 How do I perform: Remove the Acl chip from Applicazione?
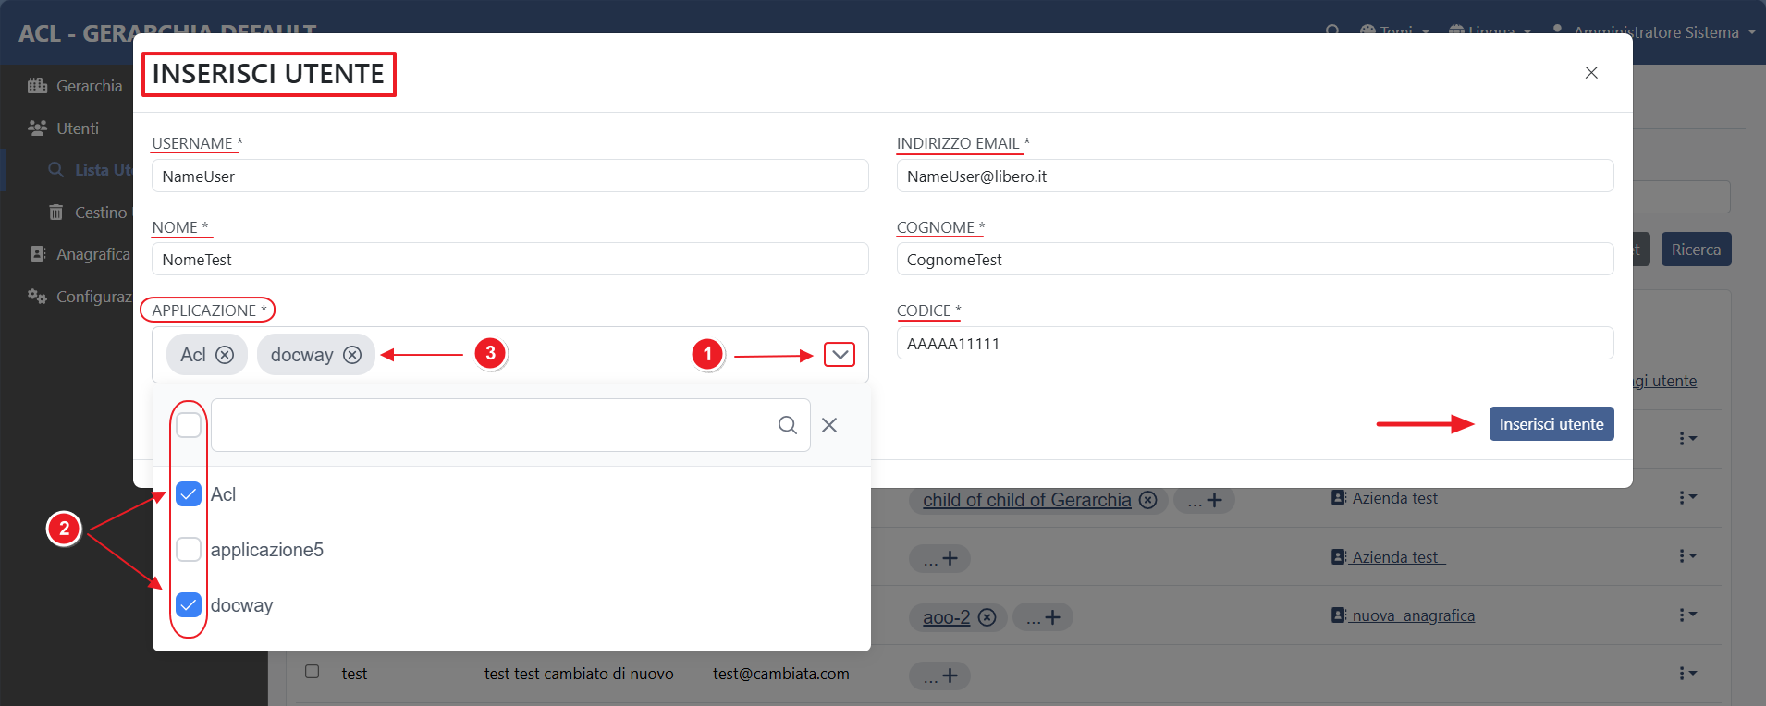point(225,355)
